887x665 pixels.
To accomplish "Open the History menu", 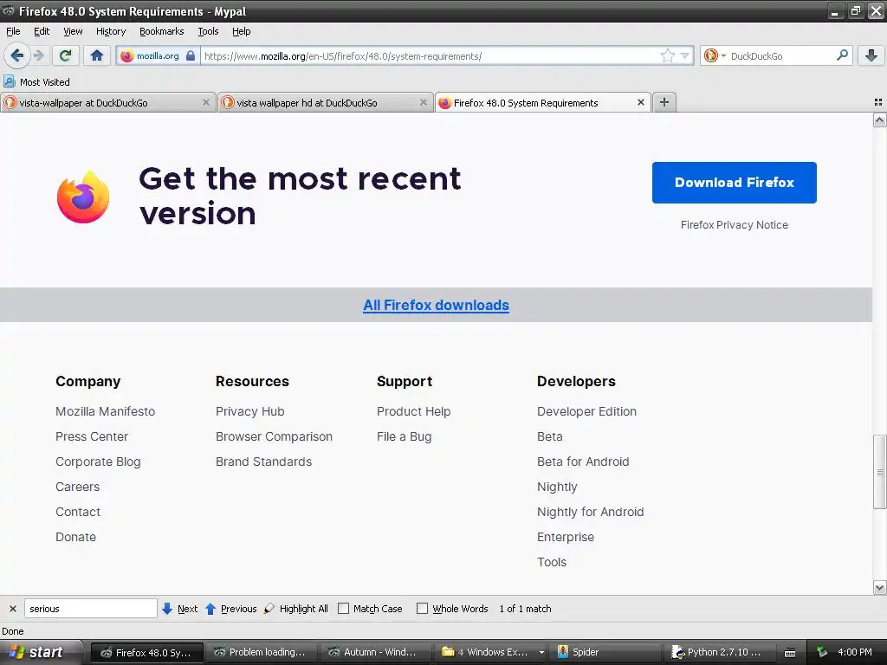I will click(110, 31).
